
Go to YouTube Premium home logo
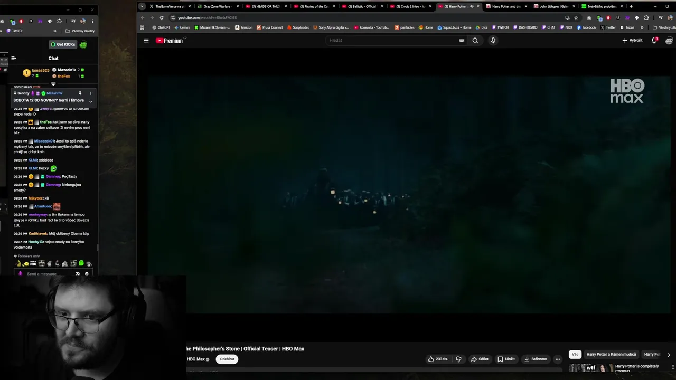pyautogui.click(x=169, y=40)
